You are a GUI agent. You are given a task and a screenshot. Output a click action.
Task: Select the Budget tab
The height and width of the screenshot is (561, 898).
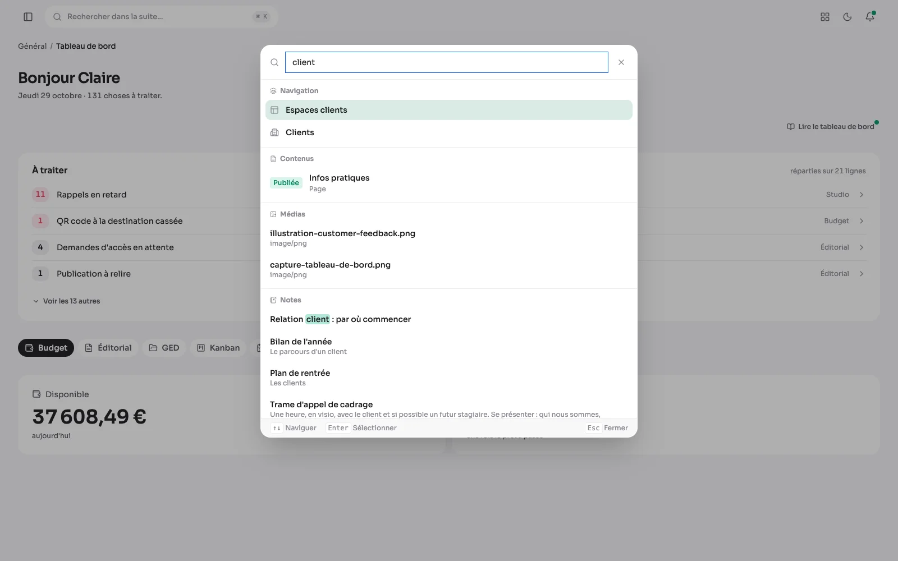tap(46, 348)
